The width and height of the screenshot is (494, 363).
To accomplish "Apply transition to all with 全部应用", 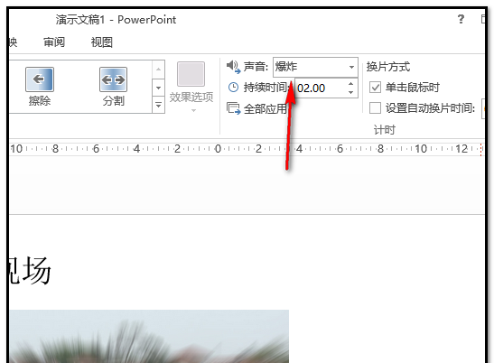I will [x=256, y=108].
